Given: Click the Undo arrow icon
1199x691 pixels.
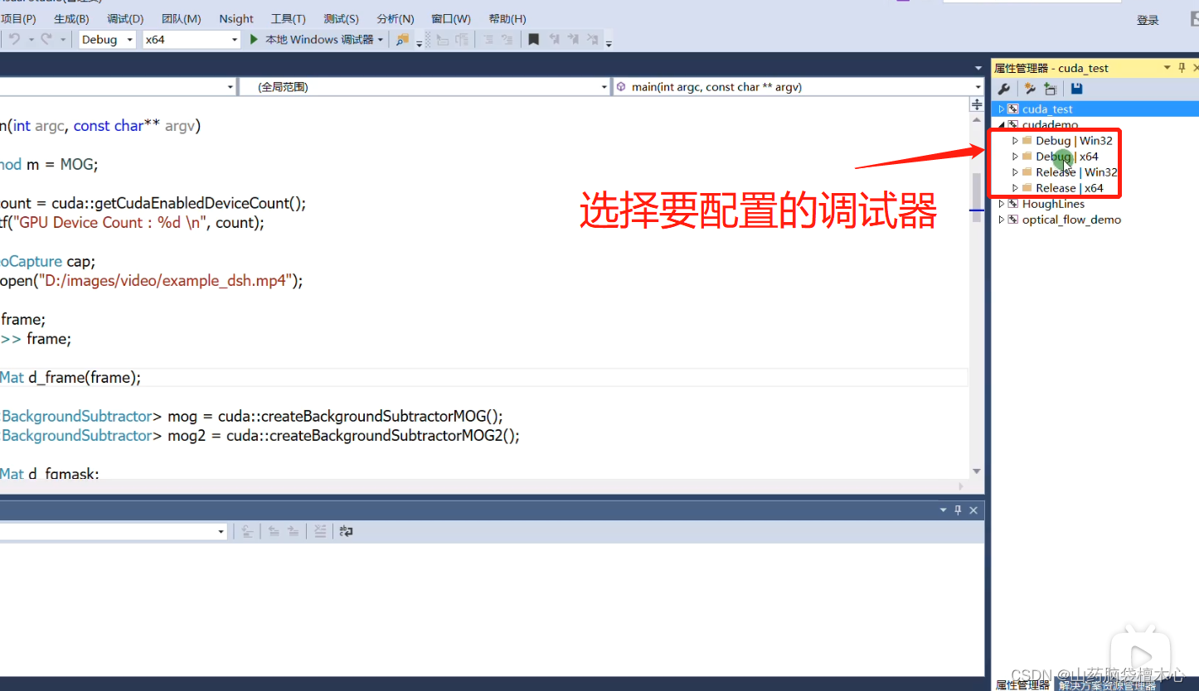Looking at the screenshot, I should click(14, 39).
